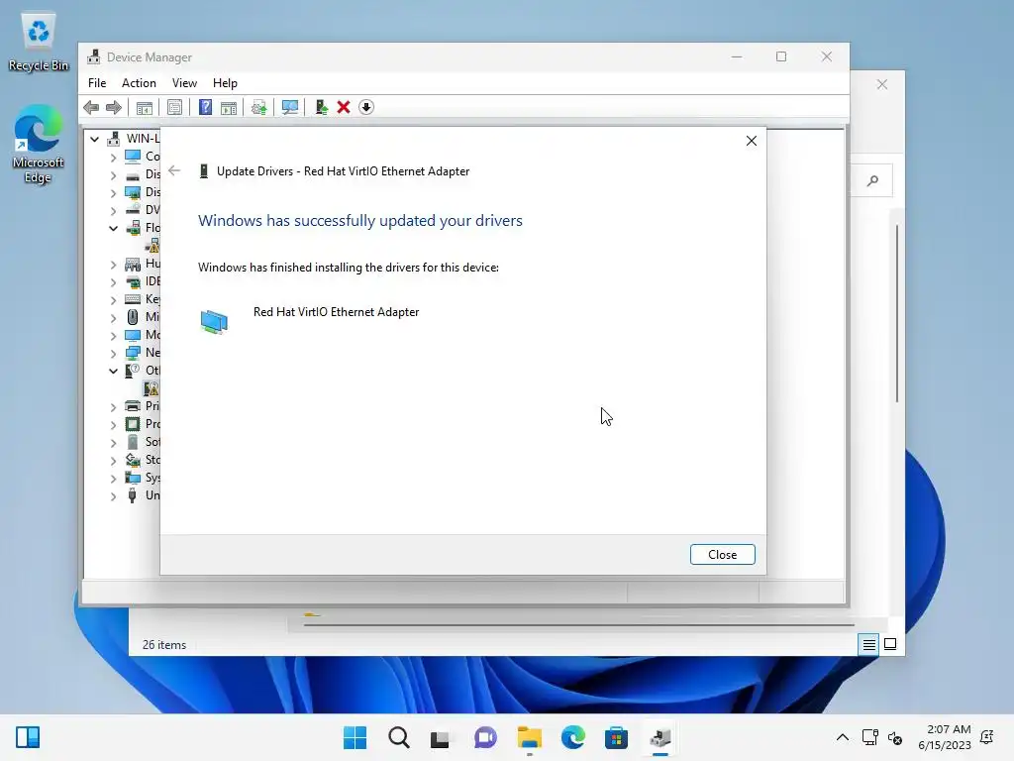Click the black down-arrow Disable device icon
The height and width of the screenshot is (761, 1014).
(x=366, y=107)
